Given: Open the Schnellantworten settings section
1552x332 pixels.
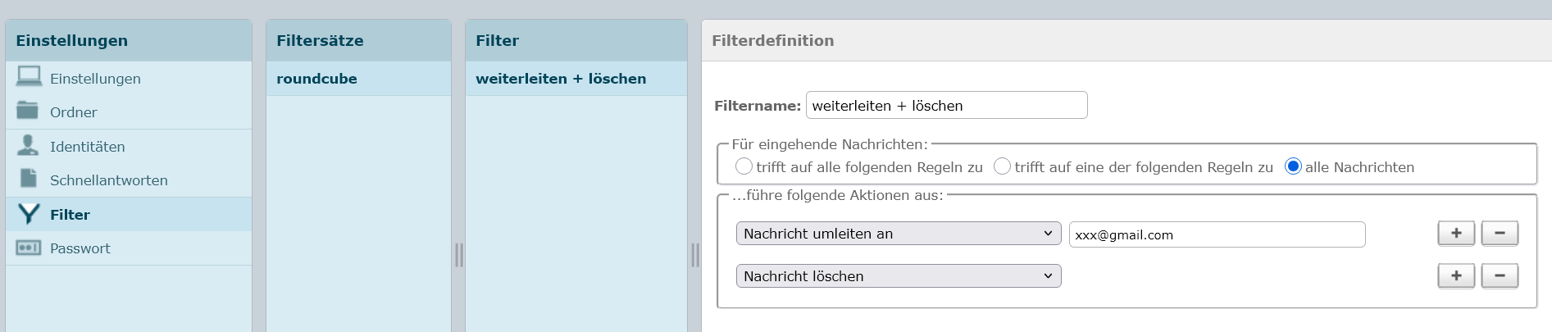Looking at the screenshot, I should 108,180.
